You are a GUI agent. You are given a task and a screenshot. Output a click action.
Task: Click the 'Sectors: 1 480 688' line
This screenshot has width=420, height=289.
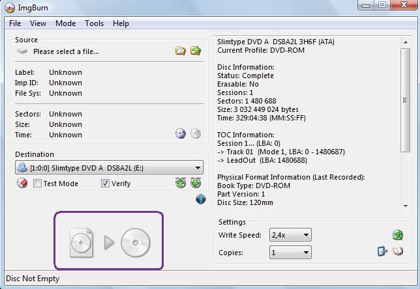click(x=247, y=101)
